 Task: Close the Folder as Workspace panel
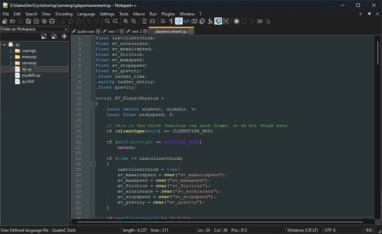pos(66,29)
